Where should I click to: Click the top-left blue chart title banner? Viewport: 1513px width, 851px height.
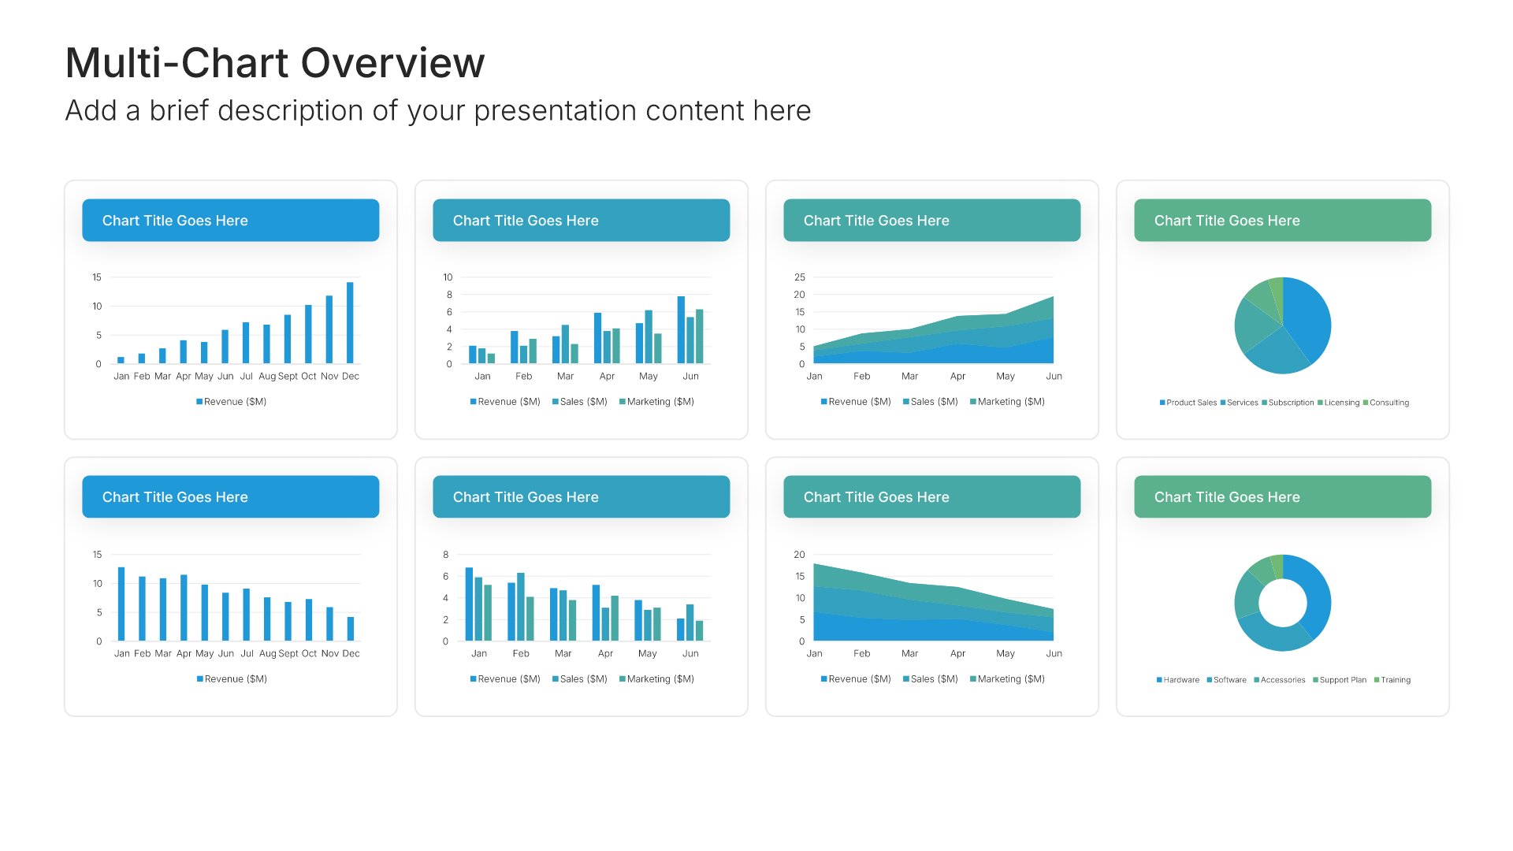[231, 221]
